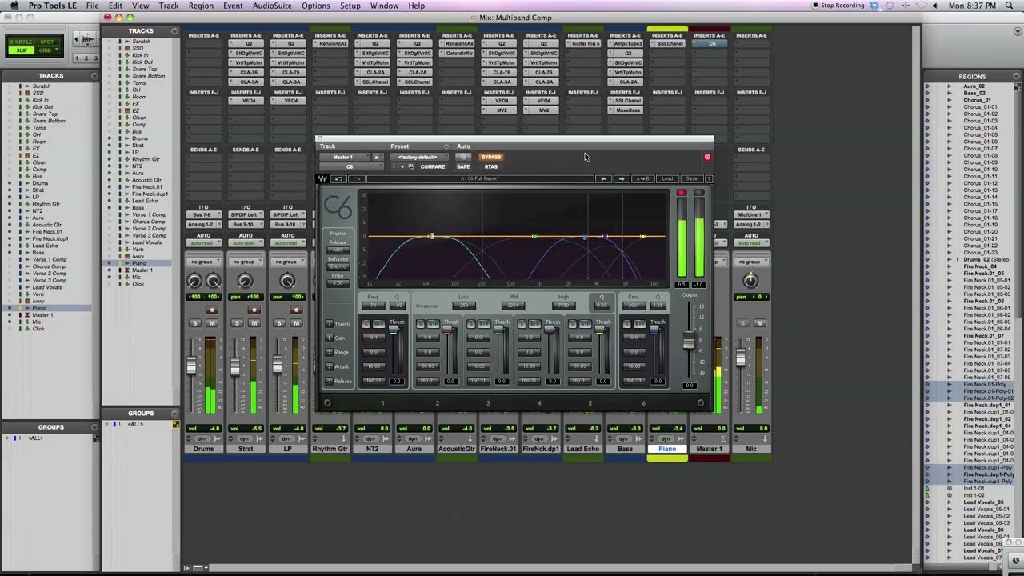This screenshot has width=1024, height=576.
Task: Open the Guitar Rig 5 insert
Action: point(585,44)
